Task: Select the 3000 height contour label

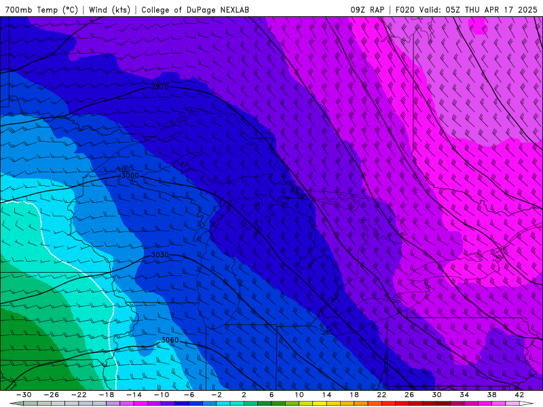Action: tap(130, 176)
